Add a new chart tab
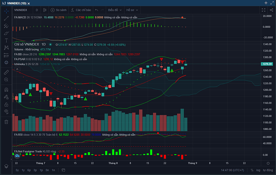This screenshot has width=276, height=175. click(x=266, y=3)
